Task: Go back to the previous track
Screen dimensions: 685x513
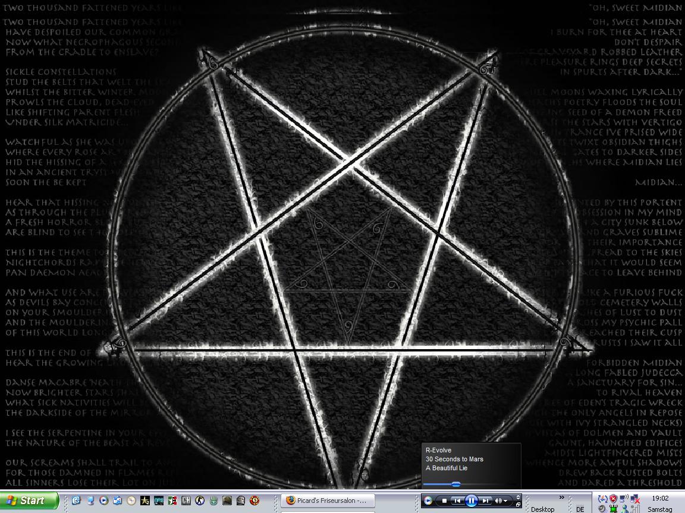Action: (457, 501)
